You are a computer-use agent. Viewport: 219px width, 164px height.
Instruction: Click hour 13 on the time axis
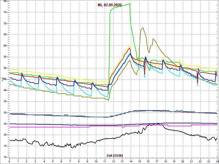click(x=122, y=161)
